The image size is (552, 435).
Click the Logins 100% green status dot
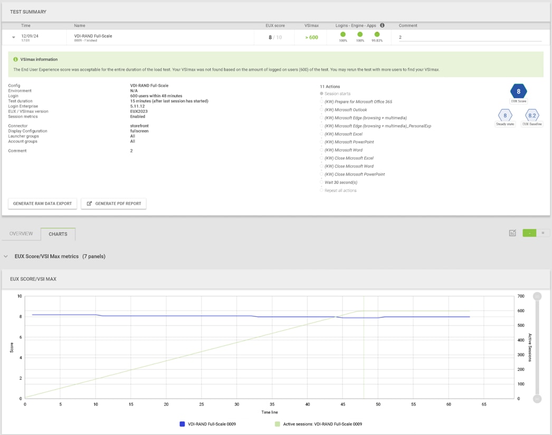(x=343, y=34)
